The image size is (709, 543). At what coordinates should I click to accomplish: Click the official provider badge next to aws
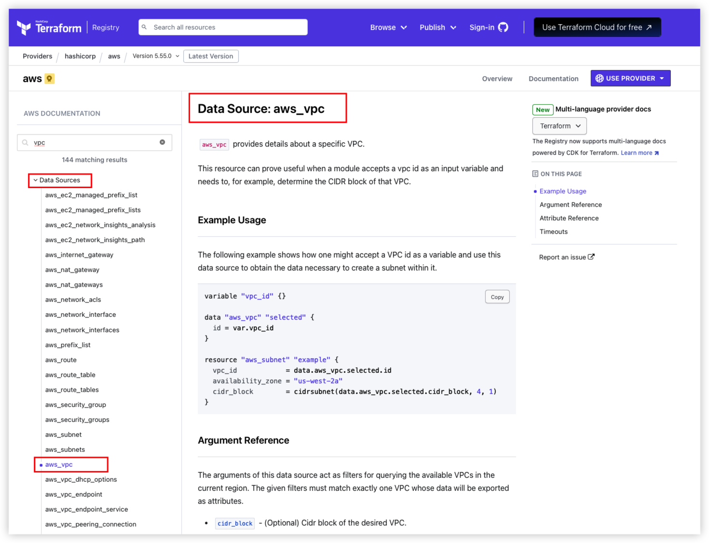pyautogui.click(x=49, y=79)
